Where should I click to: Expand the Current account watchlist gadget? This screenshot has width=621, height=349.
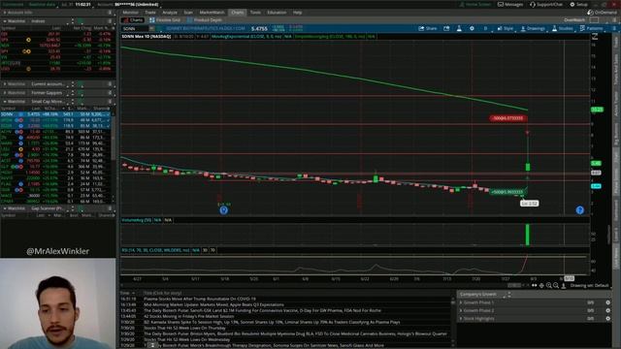5,84
